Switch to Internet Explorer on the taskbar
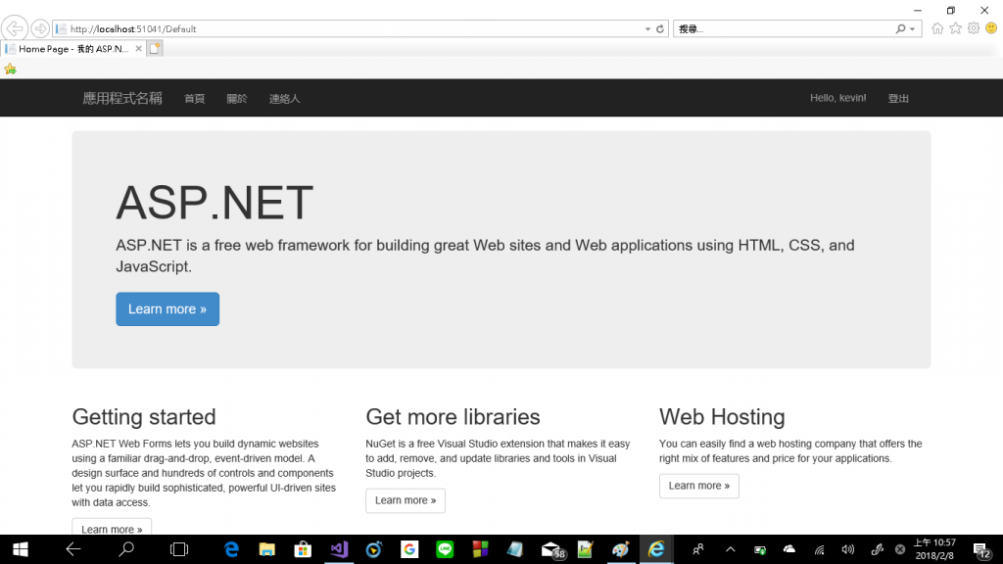This screenshot has width=1003, height=564. pos(656,549)
